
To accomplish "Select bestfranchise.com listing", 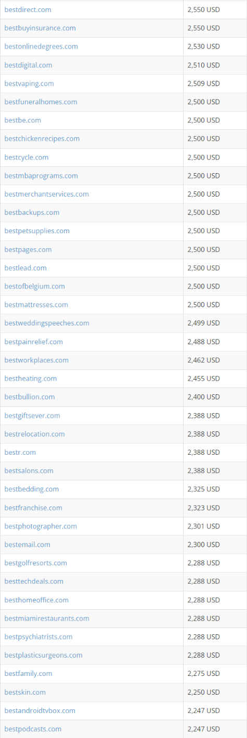I will [33, 508].
